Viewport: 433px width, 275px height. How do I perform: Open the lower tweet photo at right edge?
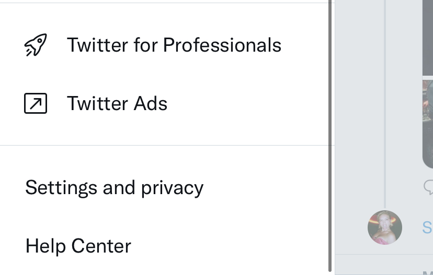point(428,123)
